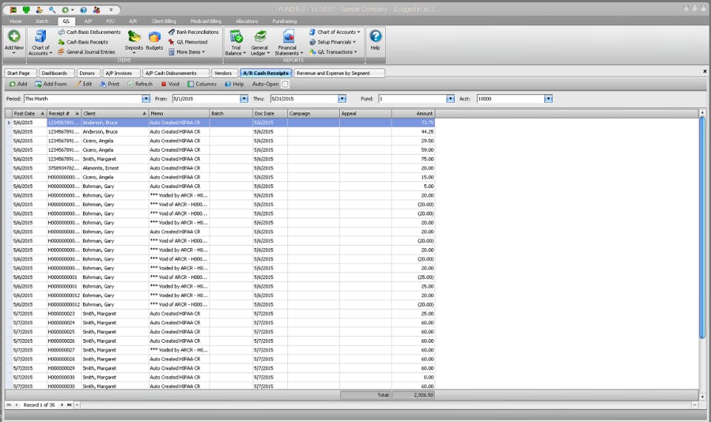The image size is (711, 422).
Task: Open the Thru date dropdown
Action: pos(342,98)
